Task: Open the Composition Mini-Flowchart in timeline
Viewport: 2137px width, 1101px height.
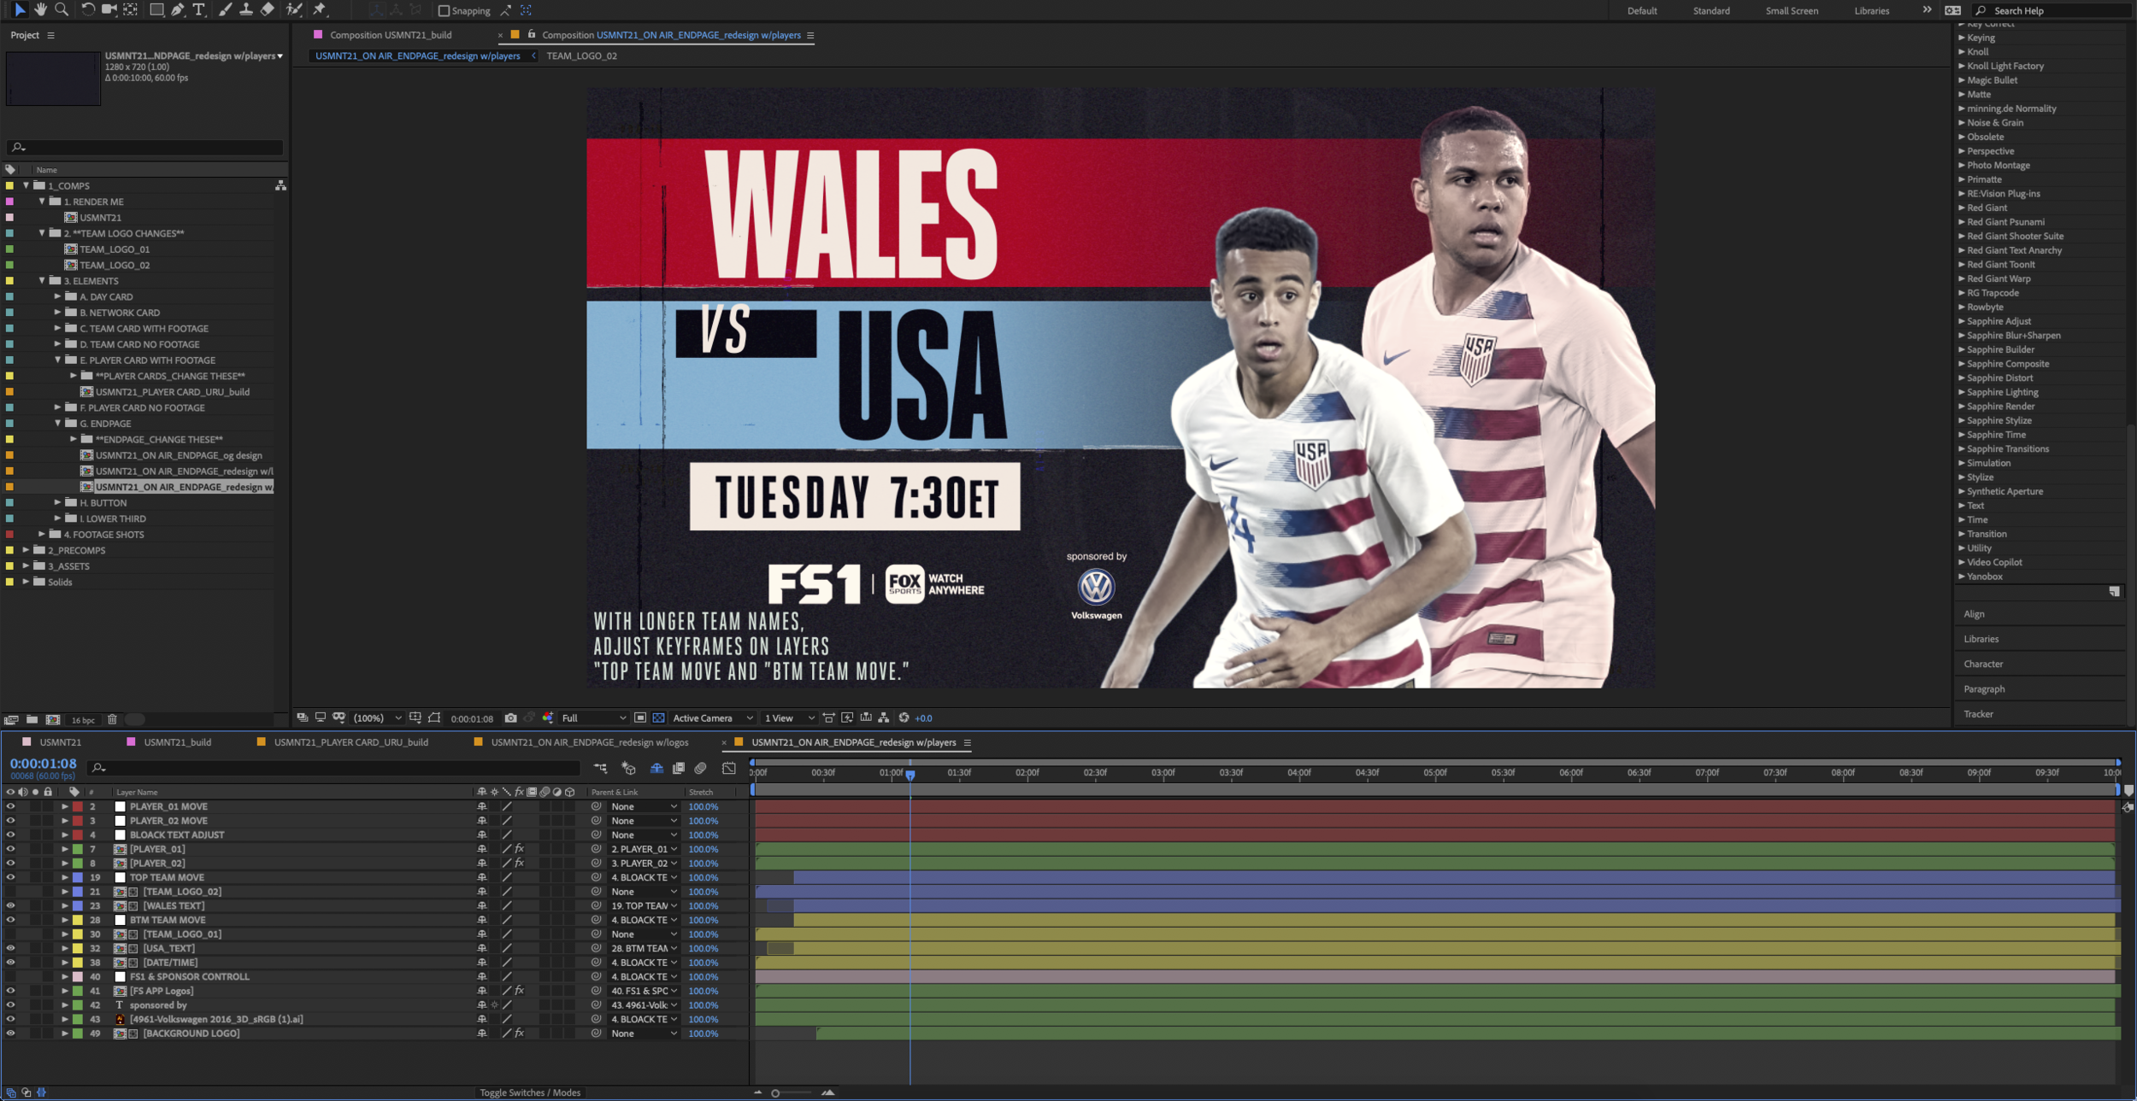Action: tap(600, 769)
